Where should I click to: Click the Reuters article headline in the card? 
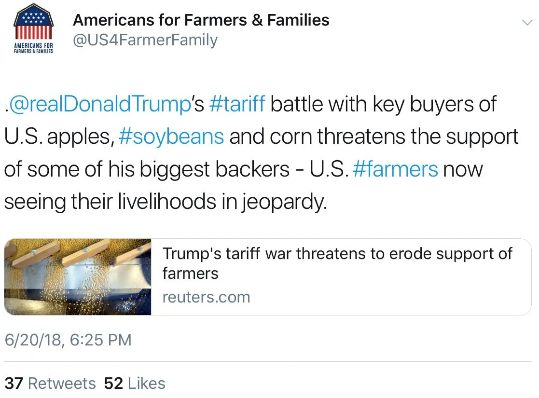click(337, 263)
